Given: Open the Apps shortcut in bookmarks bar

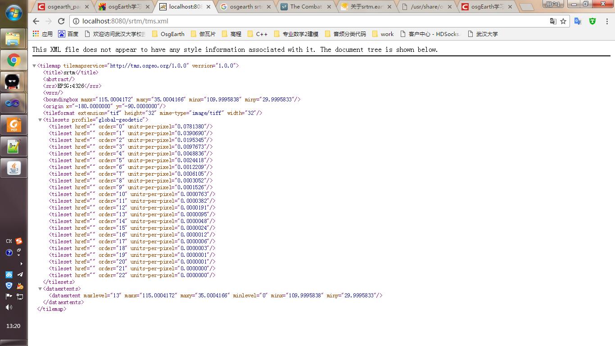Looking at the screenshot, I should coord(43,34).
